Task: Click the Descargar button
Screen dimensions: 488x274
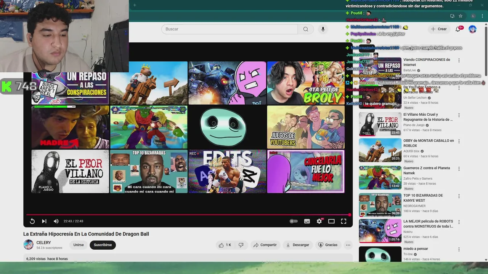Action: [297, 245]
